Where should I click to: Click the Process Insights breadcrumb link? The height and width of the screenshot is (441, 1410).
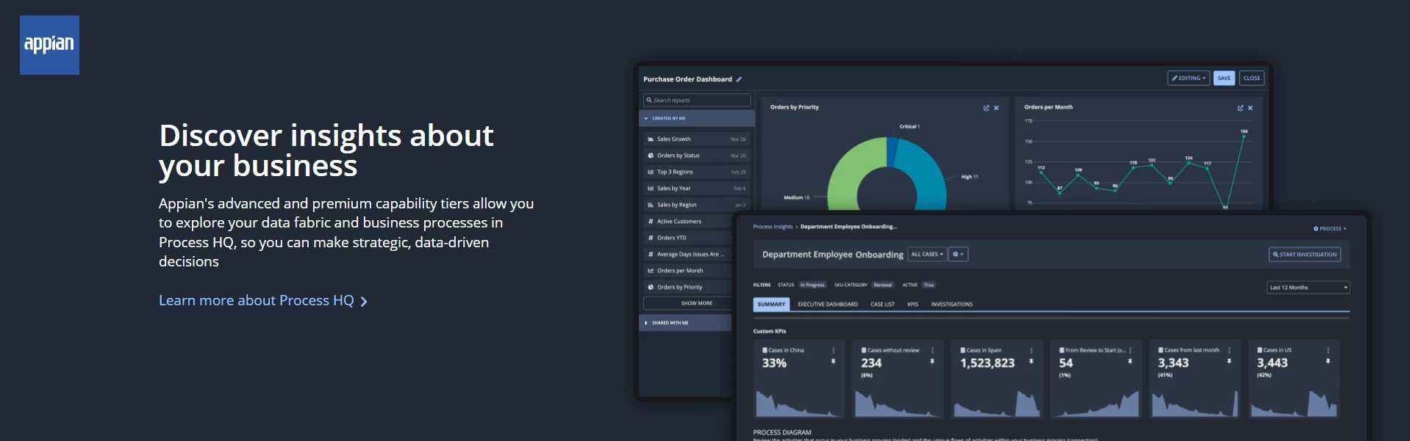773,227
